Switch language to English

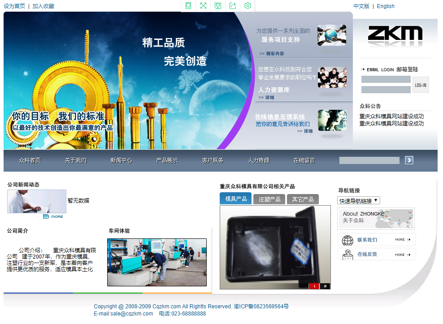coord(386,6)
